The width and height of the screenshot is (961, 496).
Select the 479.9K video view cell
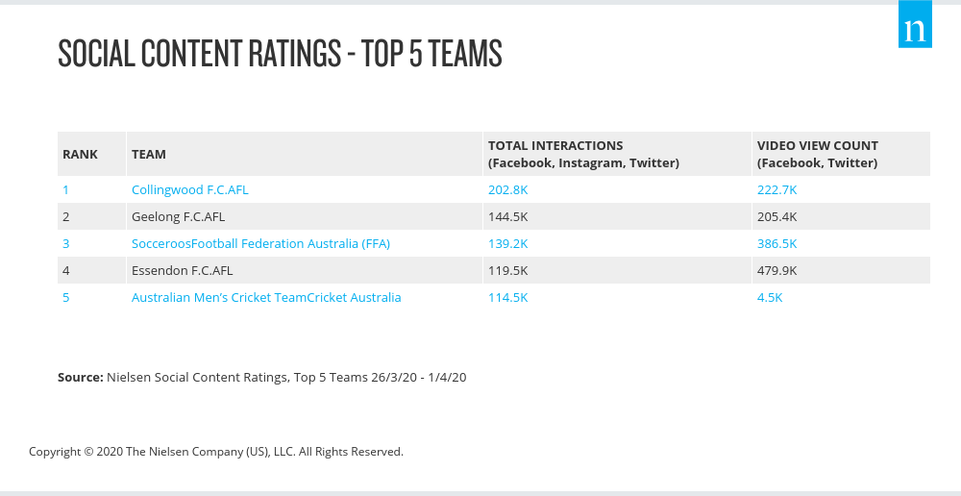tap(776, 270)
